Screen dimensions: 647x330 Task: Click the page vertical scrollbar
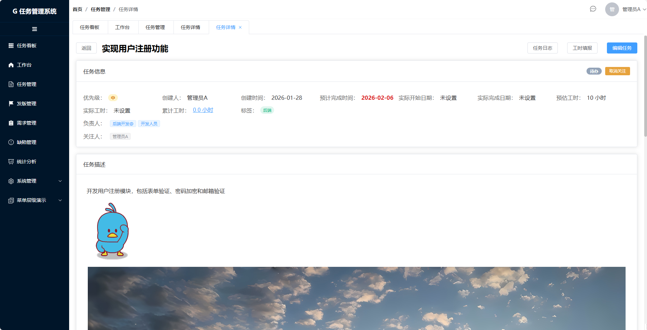click(x=645, y=86)
